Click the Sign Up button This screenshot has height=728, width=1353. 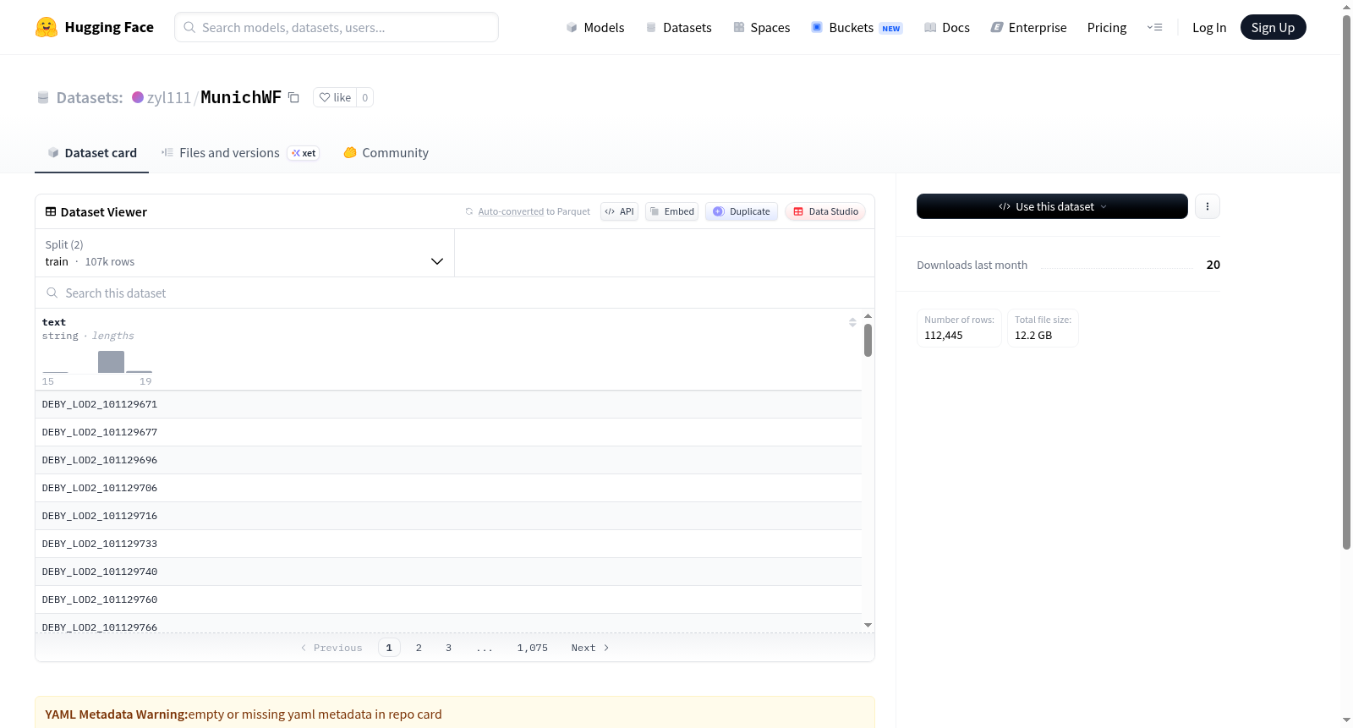pos(1273,27)
